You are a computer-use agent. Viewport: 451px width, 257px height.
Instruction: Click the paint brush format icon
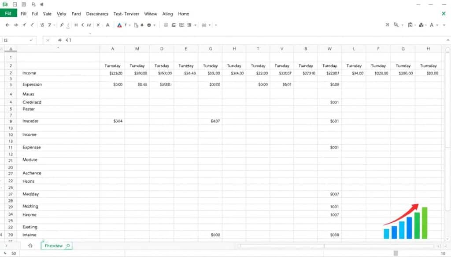[62, 25]
